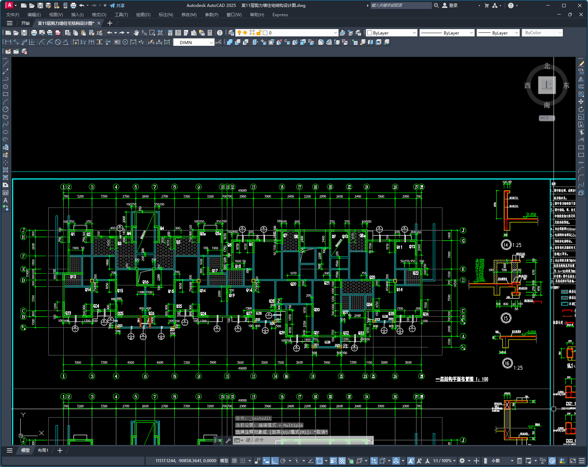Click the Share paper-plane icon
The width and height of the screenshot is (588, 467).
(x=112, y=6)
